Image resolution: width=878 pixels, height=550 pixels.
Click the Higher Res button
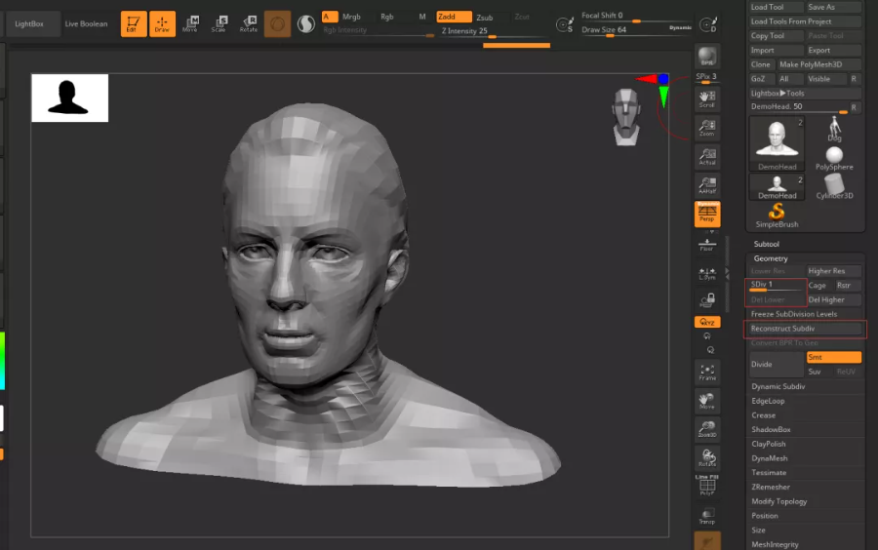(834, 271)
